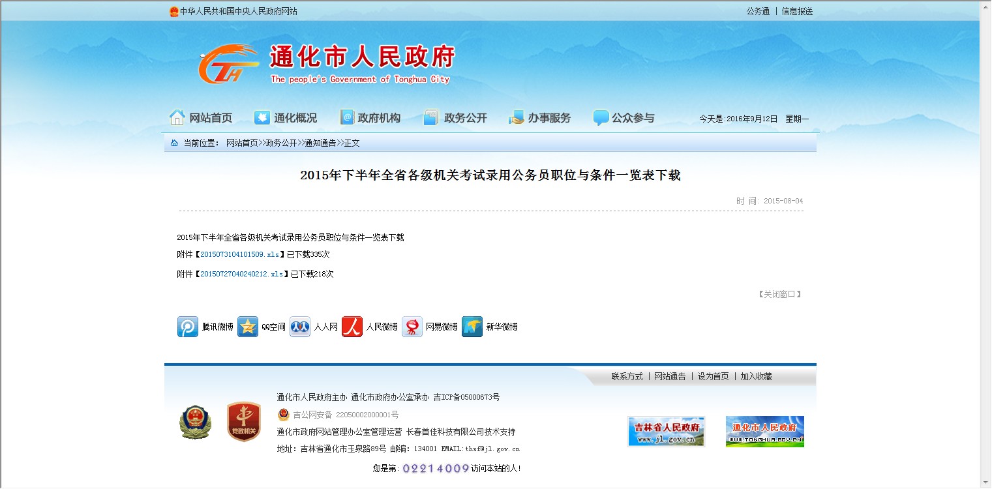Screen dimensions: 992x489
Task: Click the red 党政机关 shield icon
Action: tap(243, 422)
